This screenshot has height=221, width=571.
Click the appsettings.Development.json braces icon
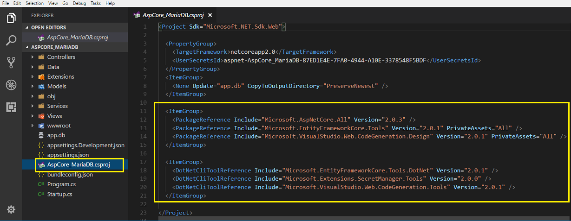pyautogui.click(x=41, y=145)
